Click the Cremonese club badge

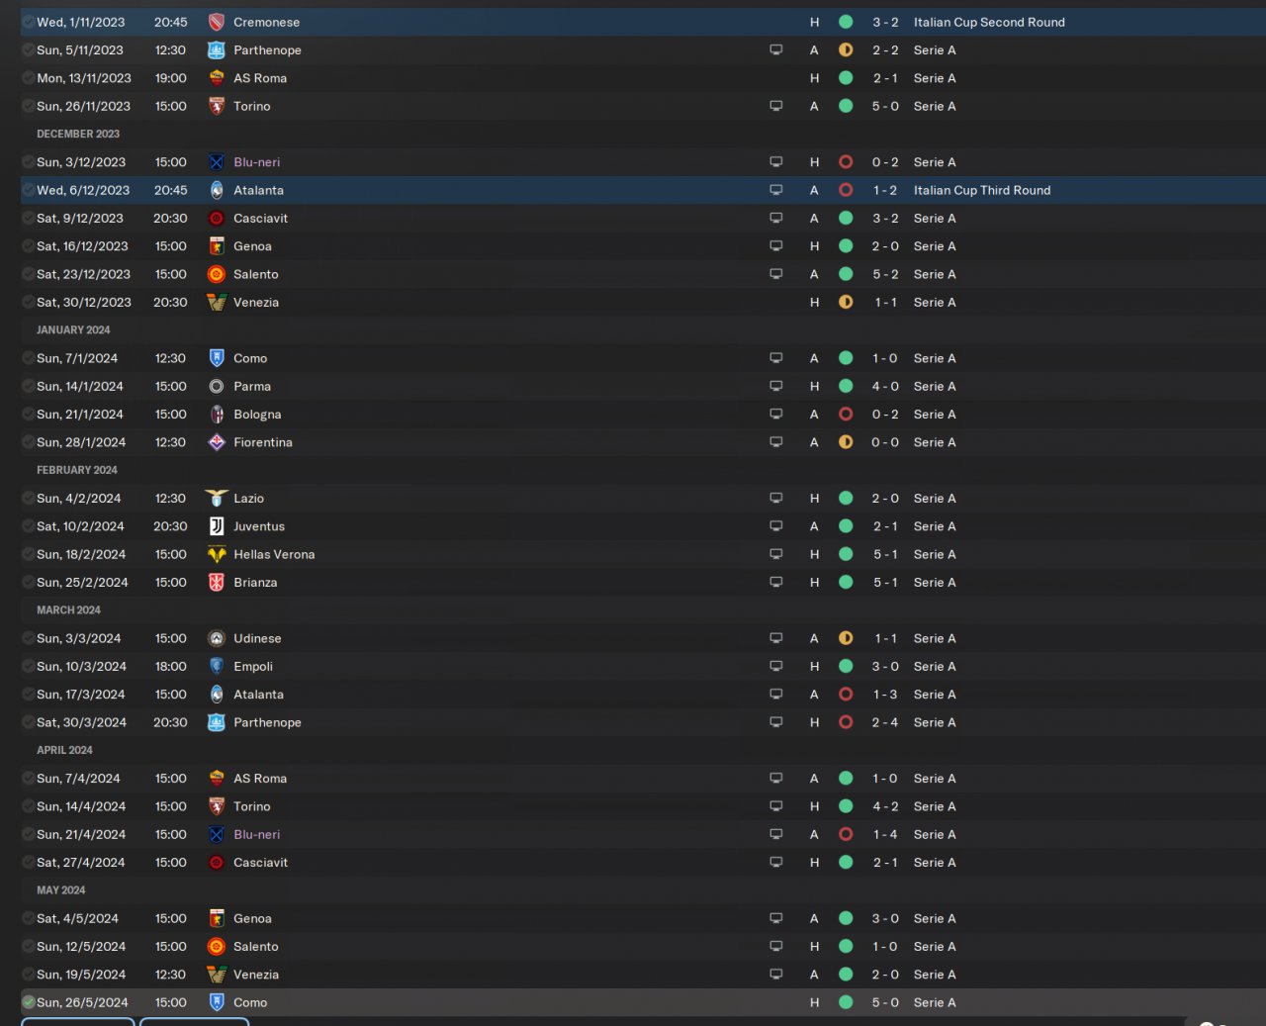[x=217, y=22]
